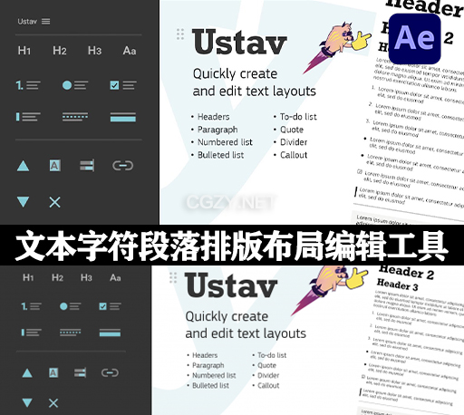Image resolution: width=464 pixels, height=415 pixels.
Task: Click the up triangle in the upper panel
Action: (x=24, y=166)
